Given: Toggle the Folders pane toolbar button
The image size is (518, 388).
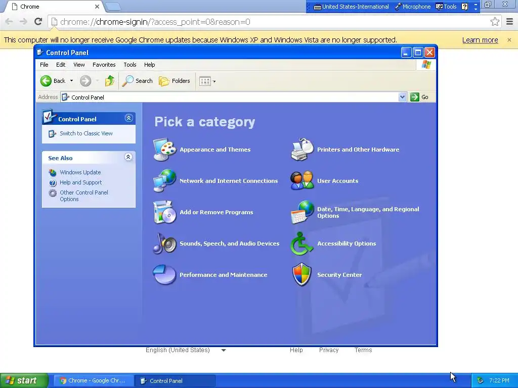Looking at the screenshot, I should pyautogui.click(x=175, y=81).
